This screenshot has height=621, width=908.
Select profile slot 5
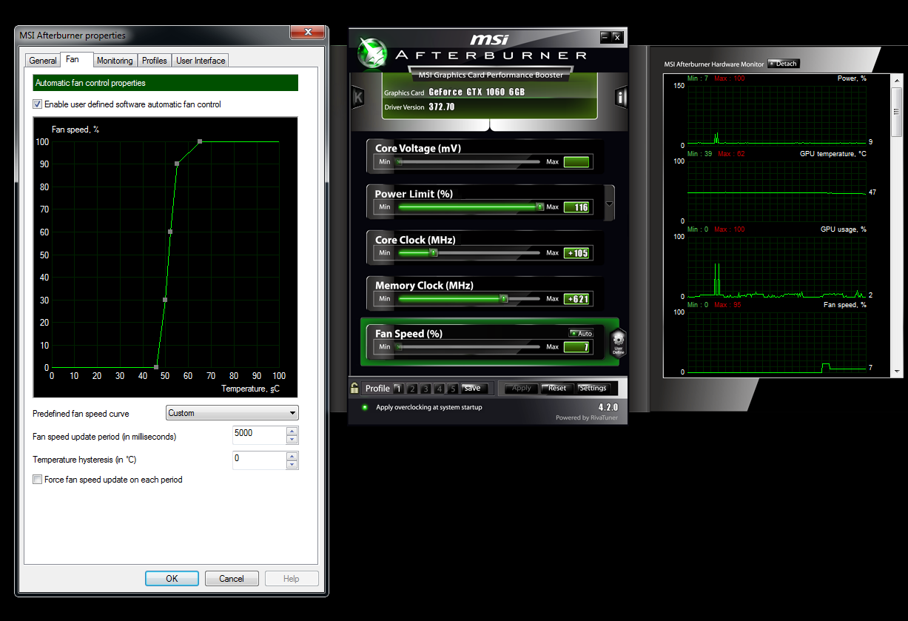[453, 388]
